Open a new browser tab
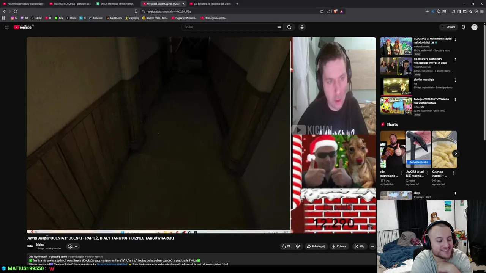The width and height of the screenshot is (486, 273). pyautogui.click(x=237, y=4)
